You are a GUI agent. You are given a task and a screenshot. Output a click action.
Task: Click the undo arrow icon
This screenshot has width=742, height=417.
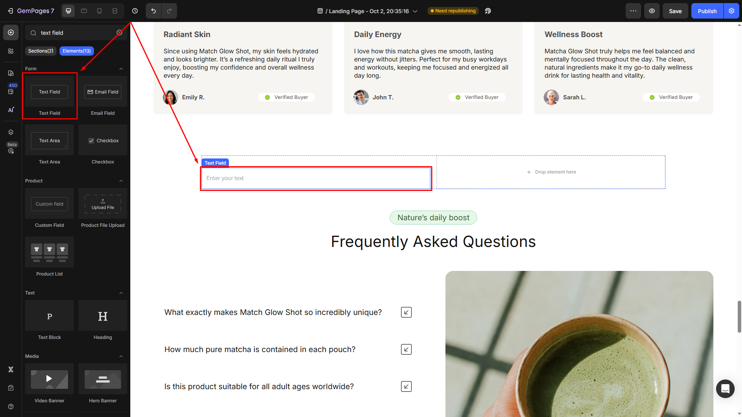click(x=154, y=11)
